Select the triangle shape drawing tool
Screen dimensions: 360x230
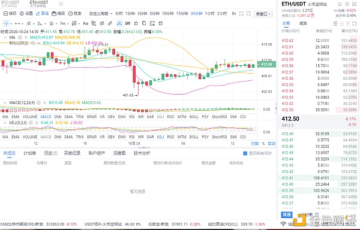[x=40, y=23]
